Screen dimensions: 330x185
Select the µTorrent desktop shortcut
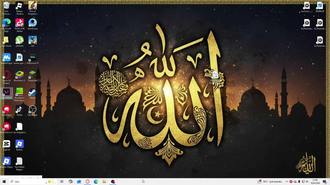19,41
